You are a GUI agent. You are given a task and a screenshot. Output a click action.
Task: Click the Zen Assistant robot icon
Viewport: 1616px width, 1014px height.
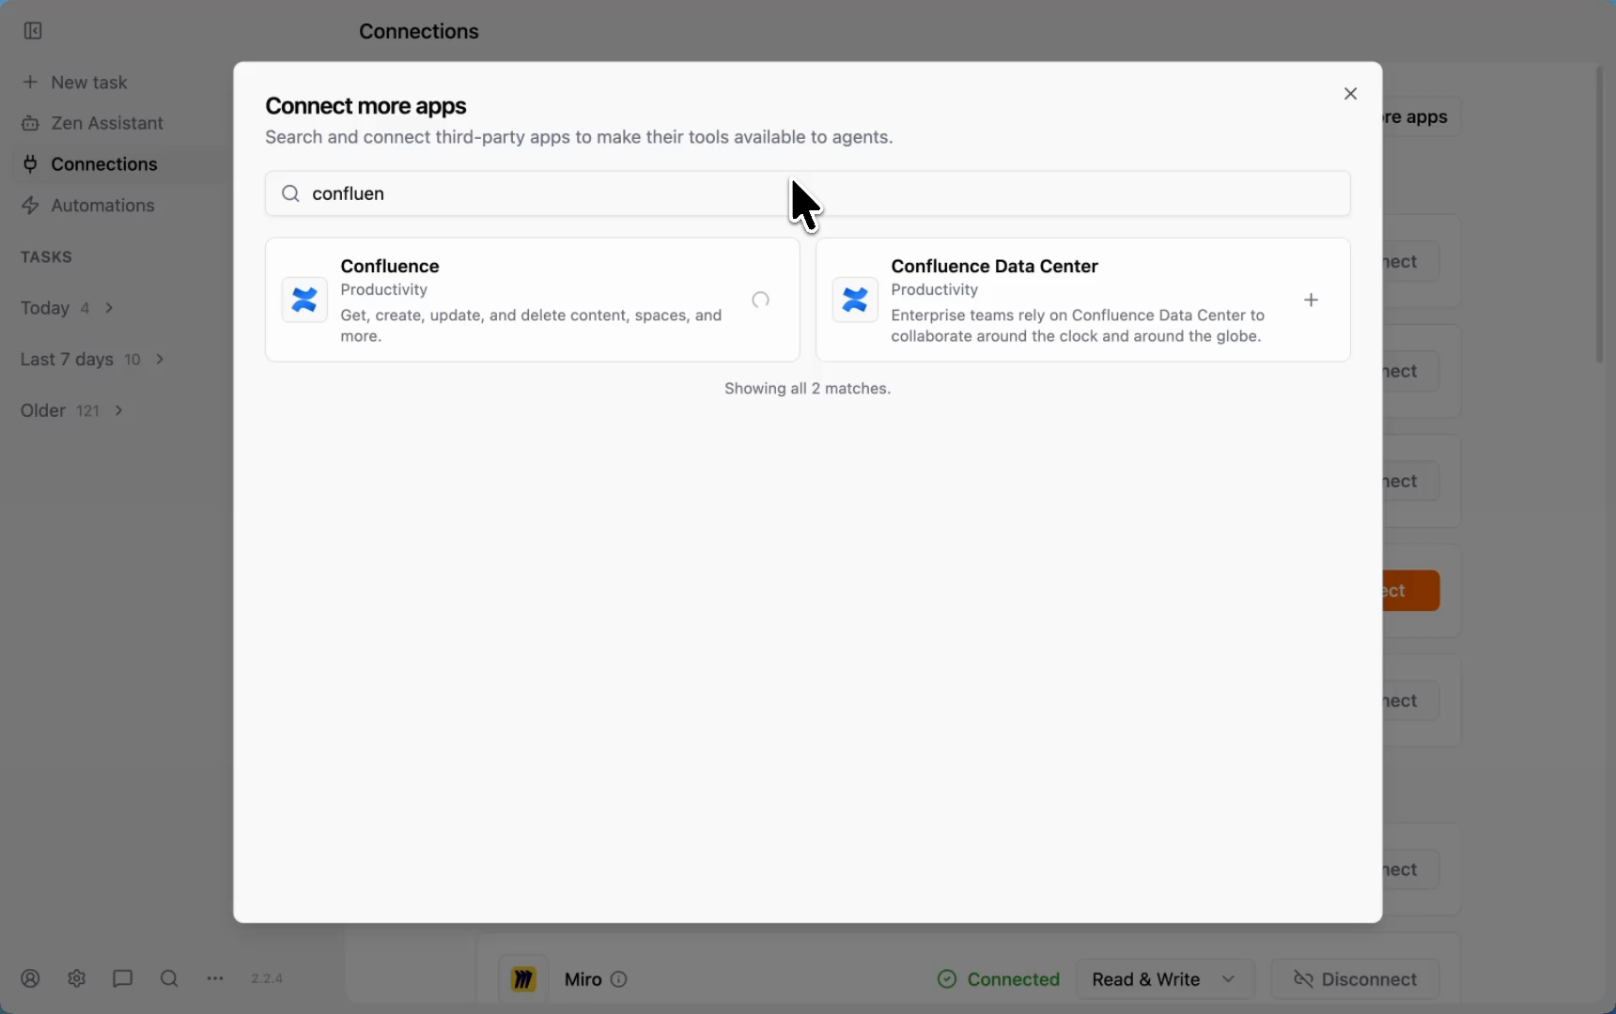tap(30, 123)
